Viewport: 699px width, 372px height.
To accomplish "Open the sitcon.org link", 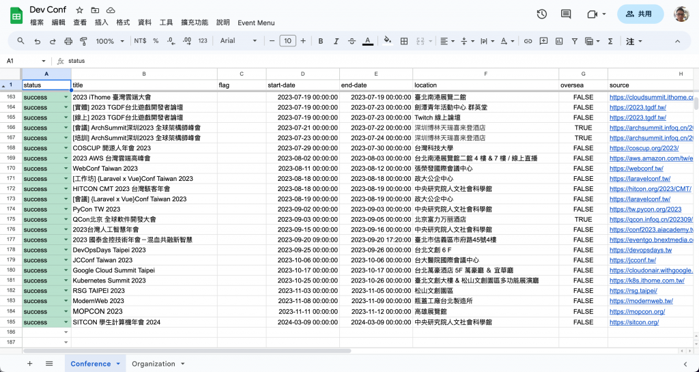I will (x=634, y=322).
